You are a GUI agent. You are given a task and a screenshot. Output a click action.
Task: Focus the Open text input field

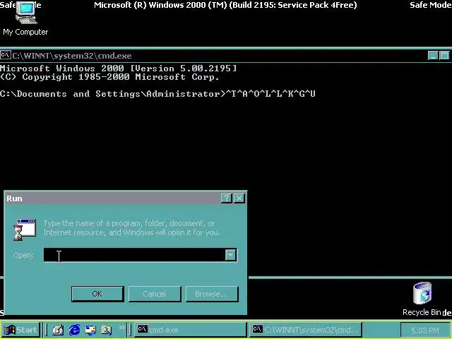pos(134,255)
